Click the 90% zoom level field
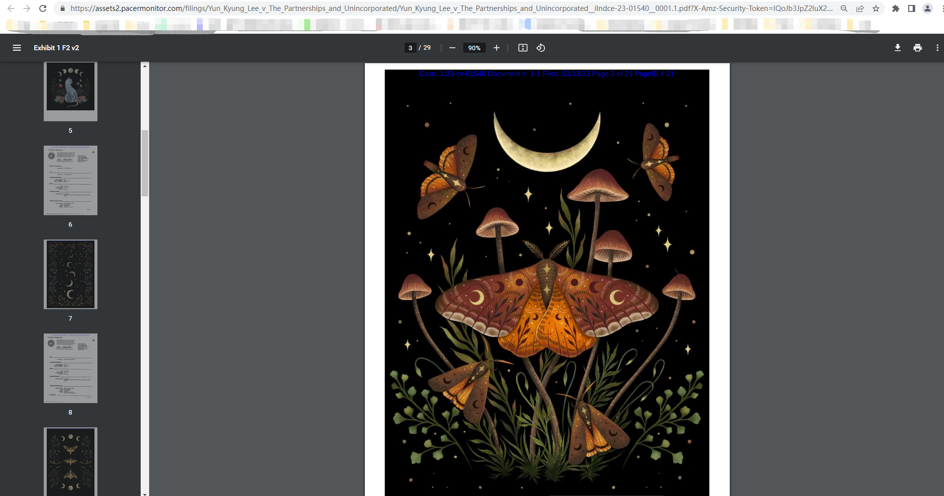Viewport: 944px width, 496px height. pyautogui.click(x=474, y=48)
